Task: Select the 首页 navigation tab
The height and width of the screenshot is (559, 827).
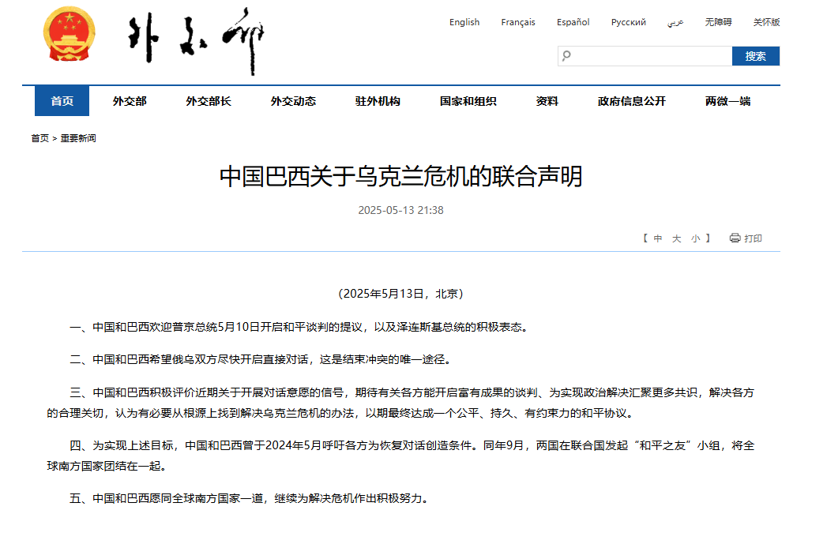Action: click(62, 101)
